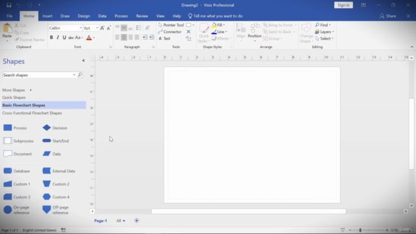The height and width of the screenshot is (234, 416).
Task: Open the File tab
Action: pyautogui.click(x=10, y=16)
